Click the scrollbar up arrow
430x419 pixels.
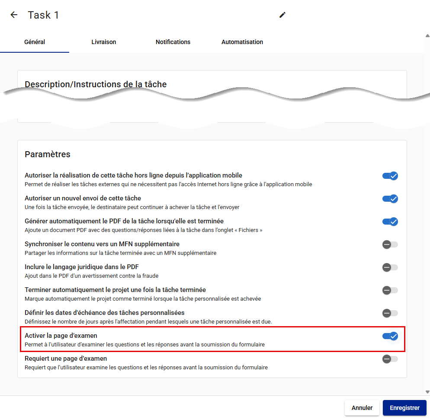[427, 35]
